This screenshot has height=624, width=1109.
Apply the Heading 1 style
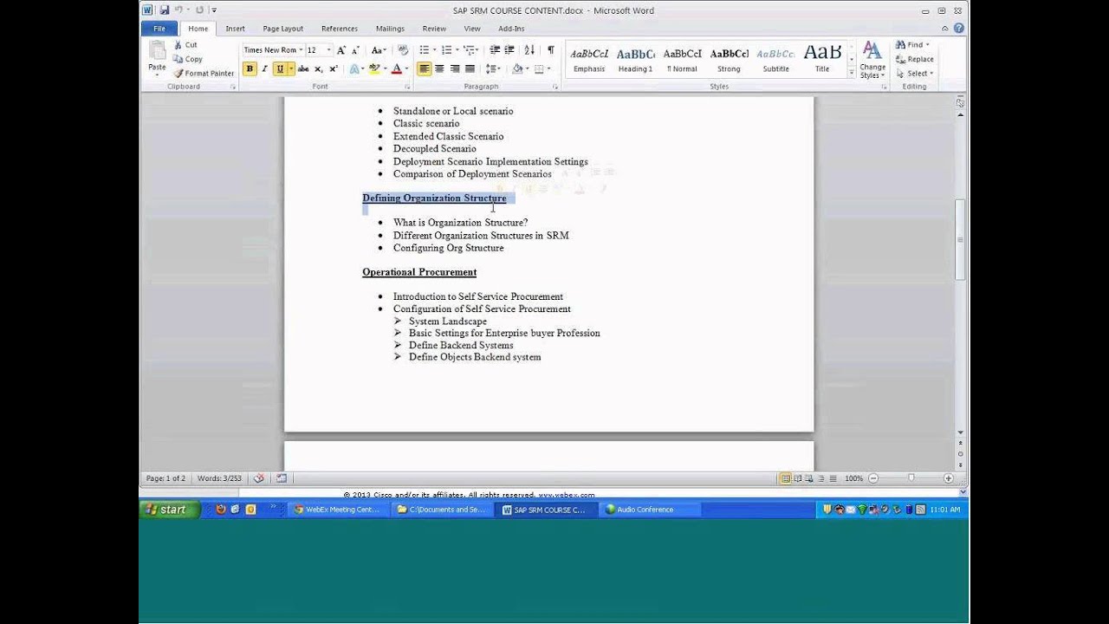pos(635,59)
